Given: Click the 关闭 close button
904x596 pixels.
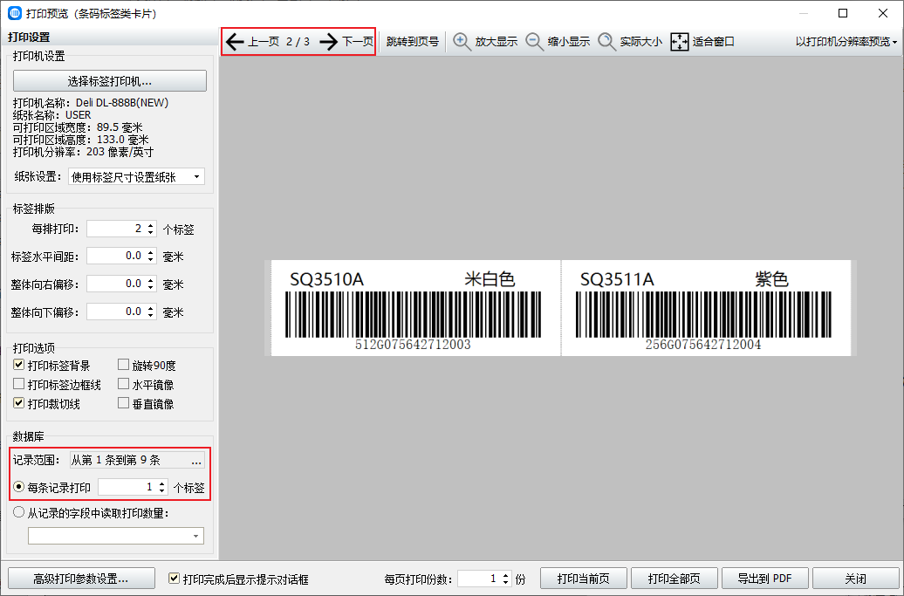Looking at the screenshot, I should (855, 579).
